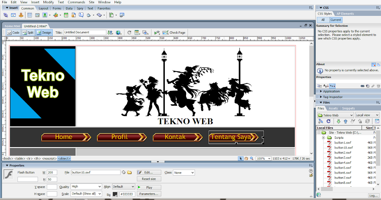
Task: Expand Files panel to show both sites
Action: click(377, 121)
